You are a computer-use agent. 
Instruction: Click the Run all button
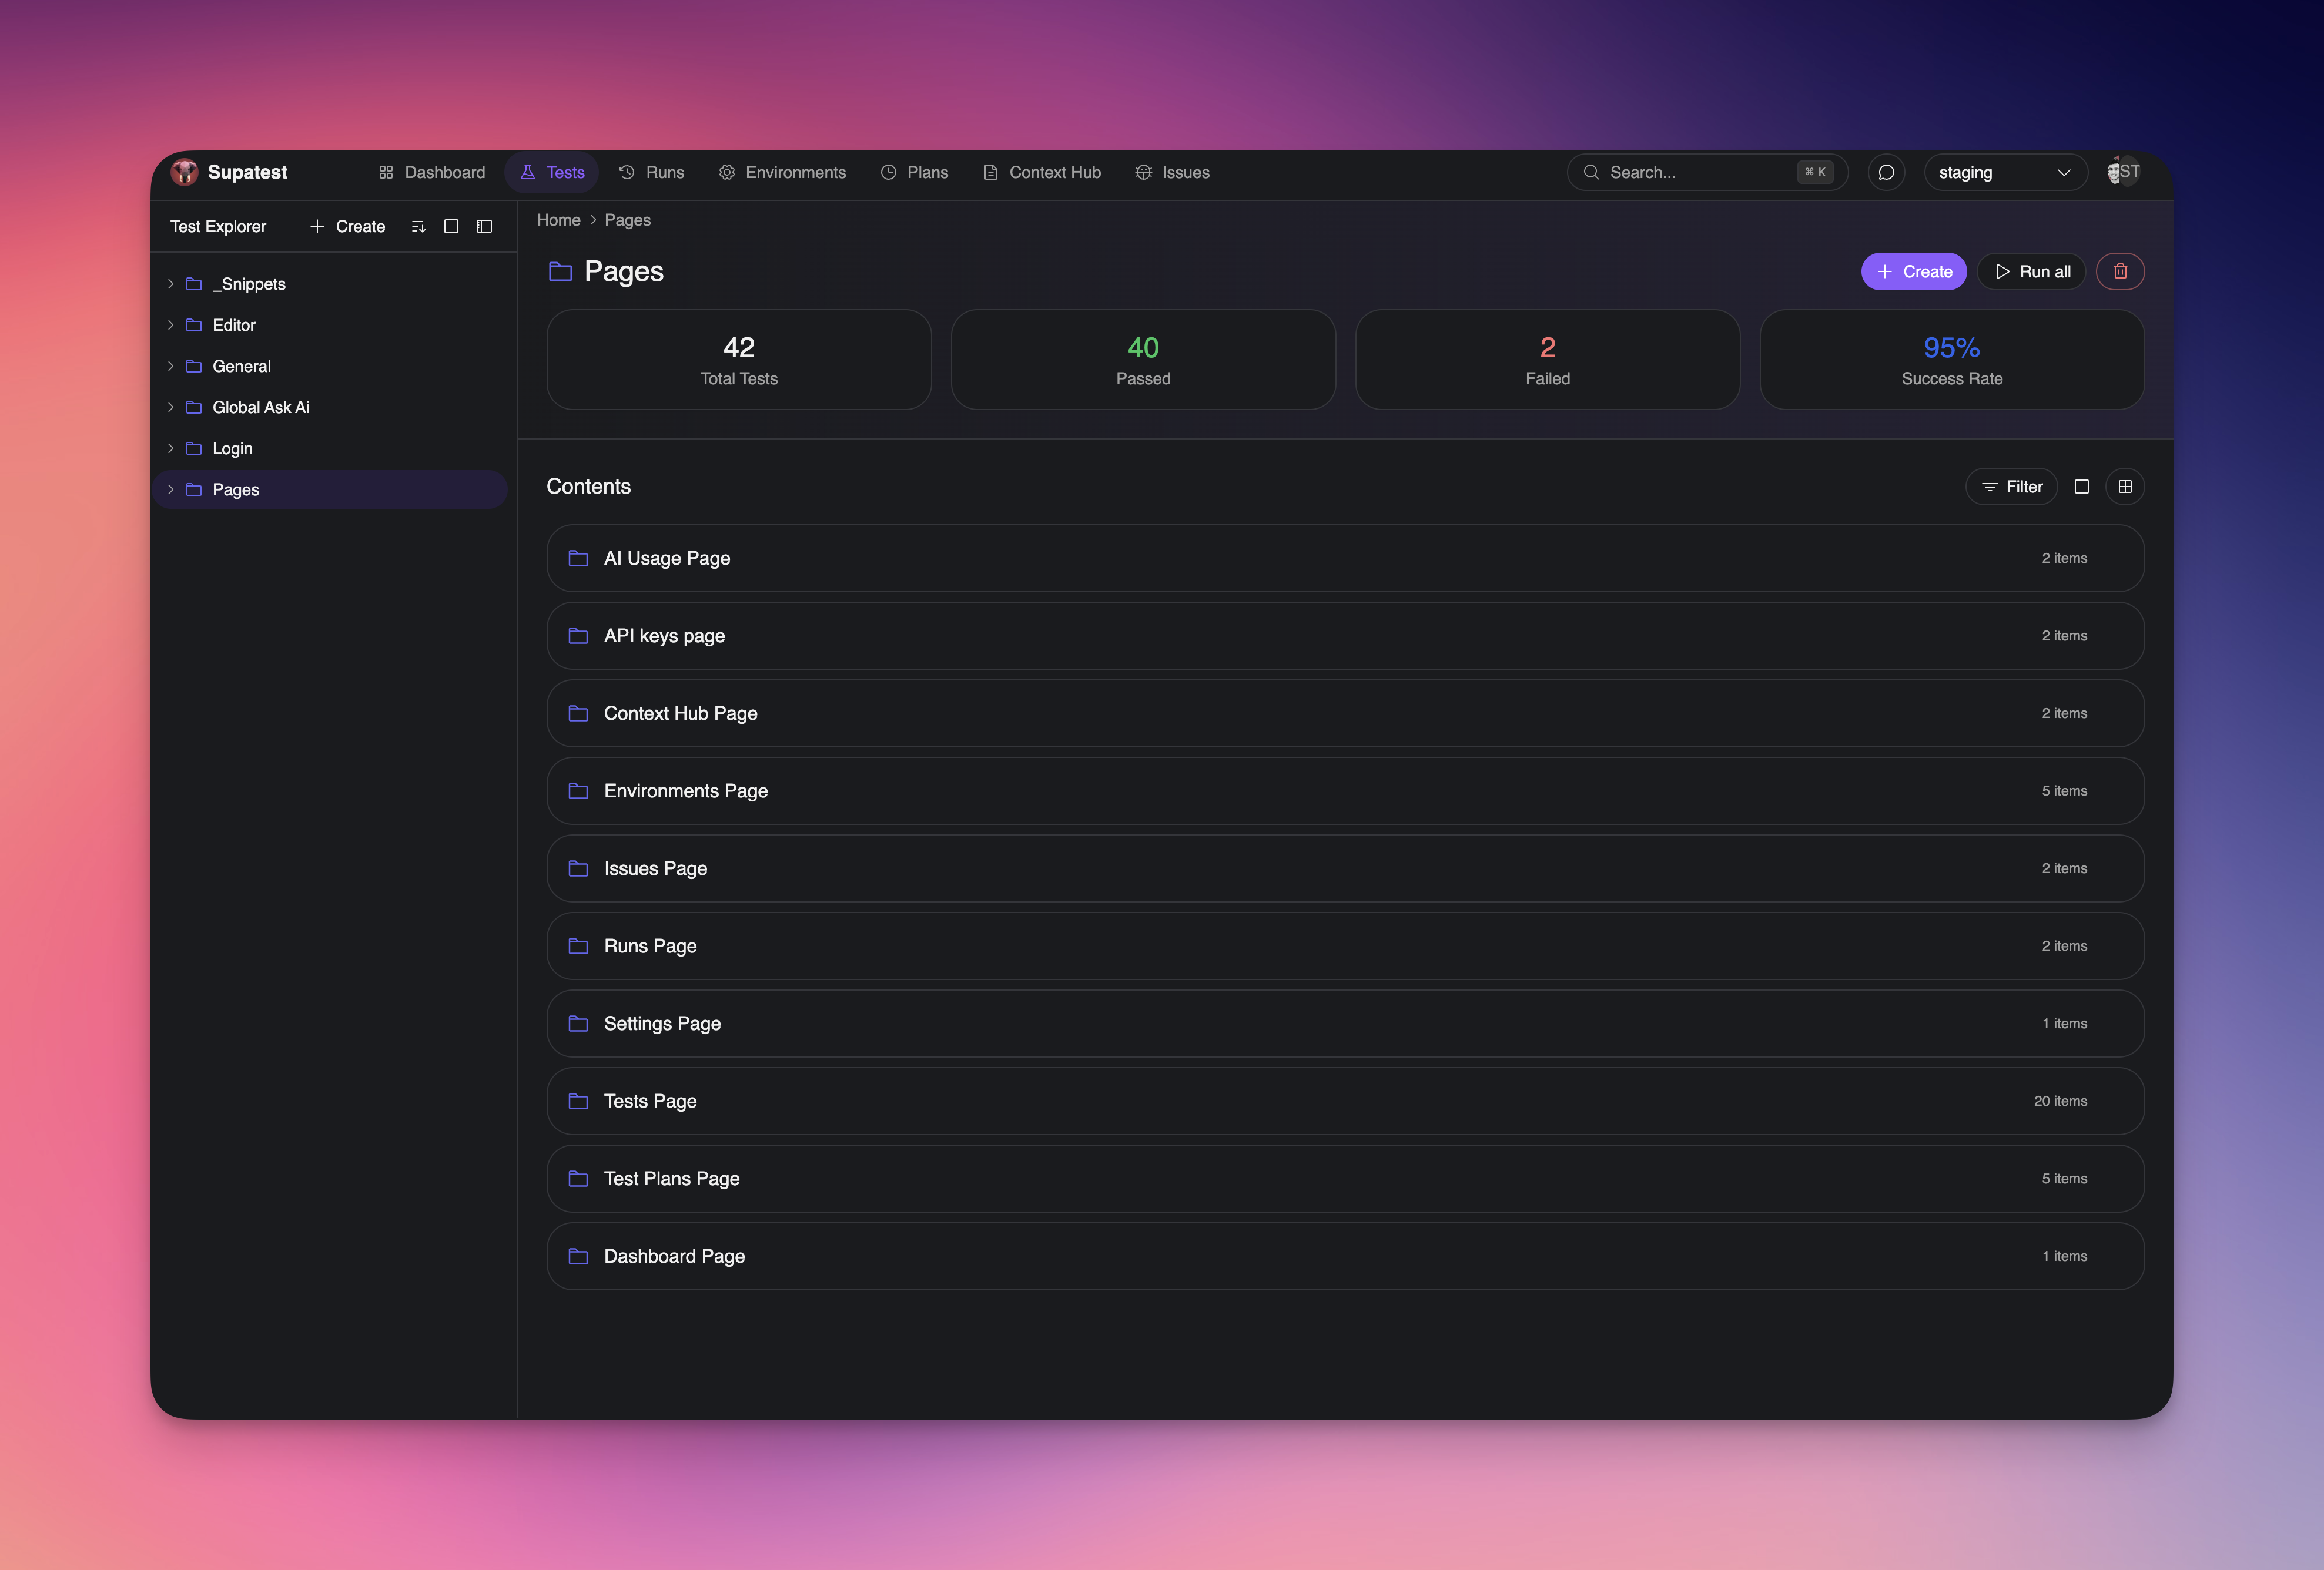click(2031, 271)
